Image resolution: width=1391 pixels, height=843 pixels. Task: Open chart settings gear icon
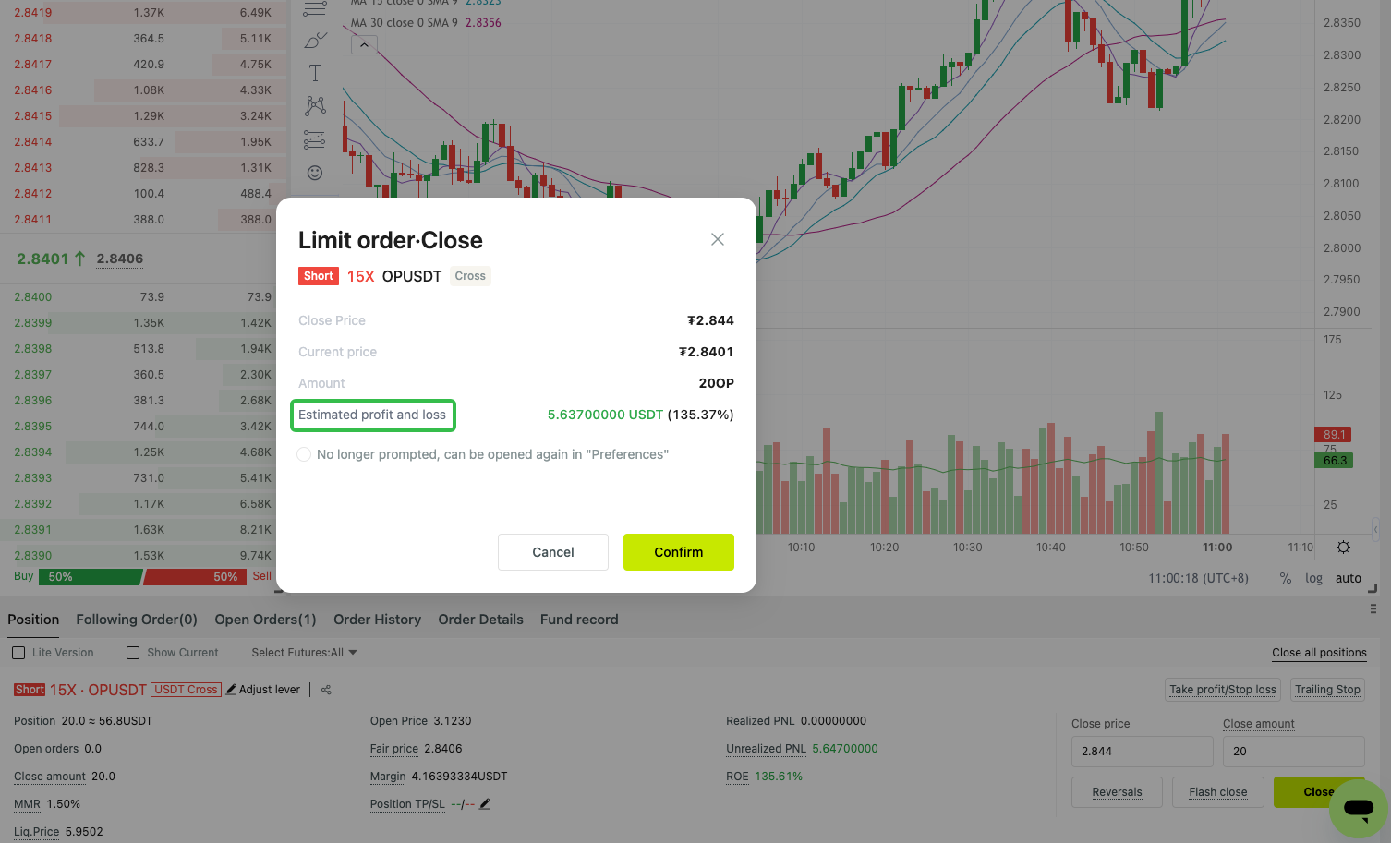click(x=1343, y=548)
